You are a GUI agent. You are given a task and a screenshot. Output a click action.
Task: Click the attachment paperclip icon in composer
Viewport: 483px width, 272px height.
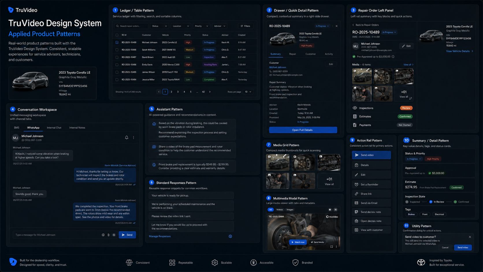(x=109, y=235)
